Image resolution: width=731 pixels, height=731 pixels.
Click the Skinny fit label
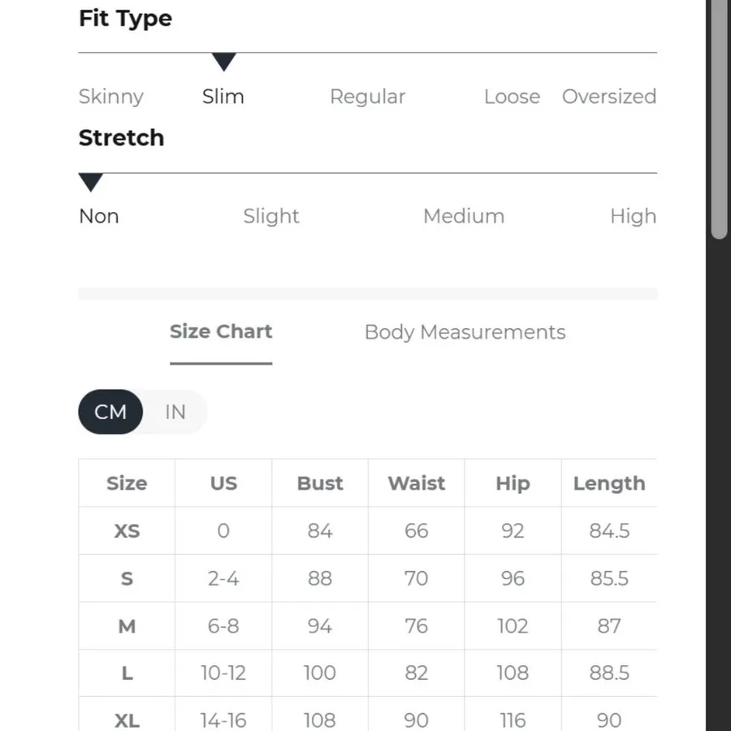(111, 97)
